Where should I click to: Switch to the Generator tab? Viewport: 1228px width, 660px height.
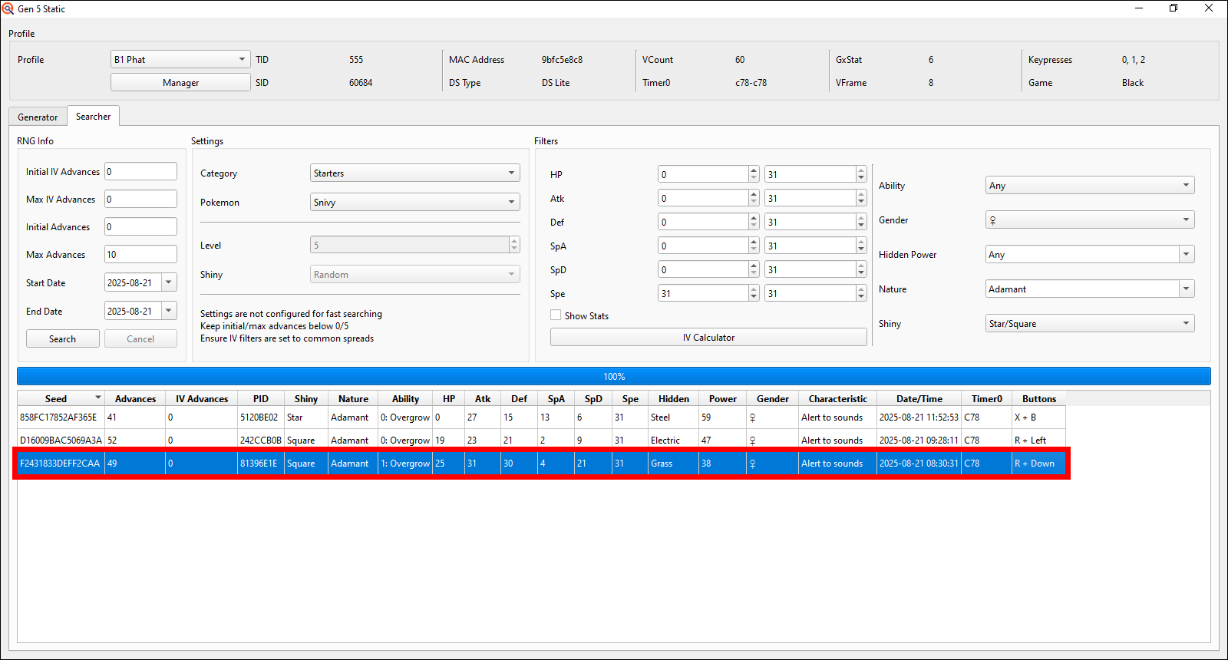point(38,117)
